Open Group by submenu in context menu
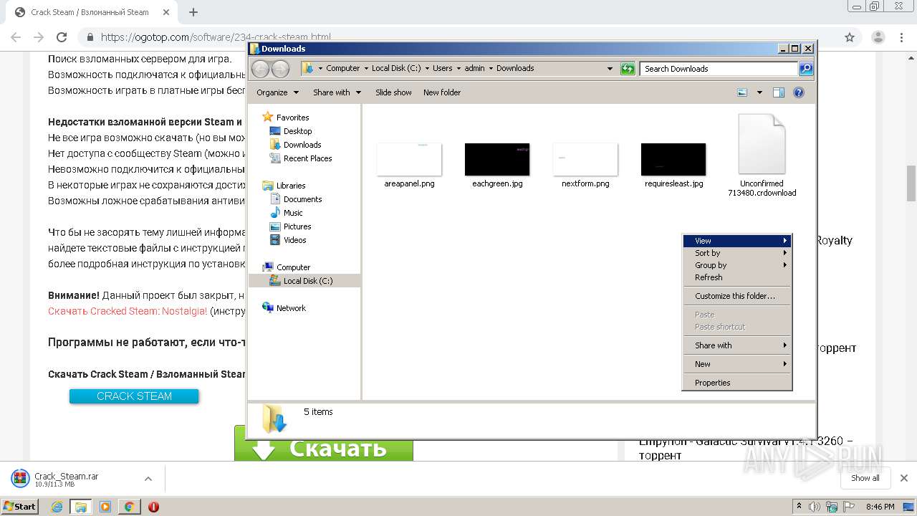This screenshot has width=917, height=516. [x=736, y=265]
